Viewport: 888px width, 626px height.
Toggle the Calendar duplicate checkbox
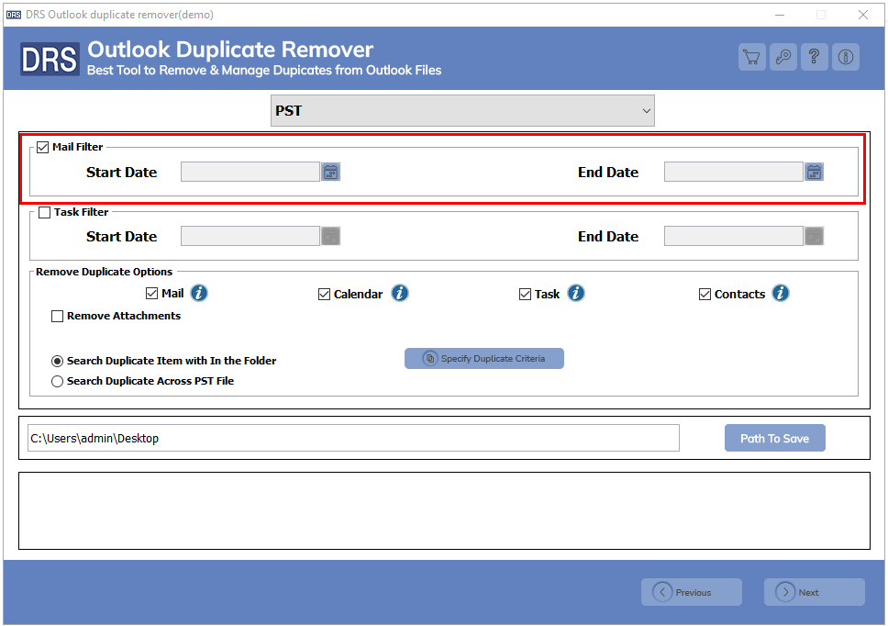pyautogui.click(x=324, y=294)
